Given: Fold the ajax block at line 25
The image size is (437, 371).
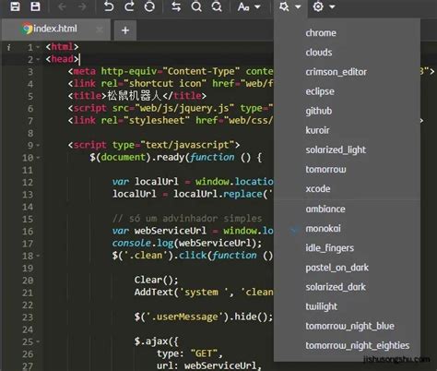Looking at the screenshot, I should pyautogui.click(x=38, y=341).
